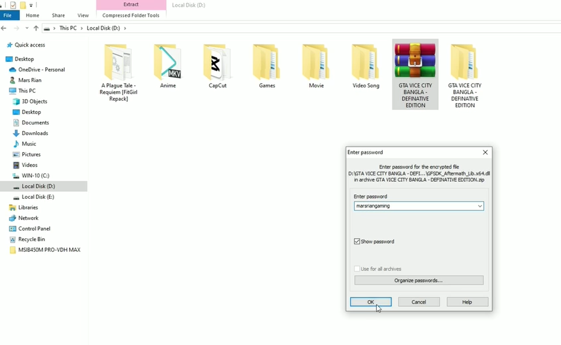Open Downloads arrow icon in sidebar
The height and width of the screenshot is (345, 561).
point(16,133)
